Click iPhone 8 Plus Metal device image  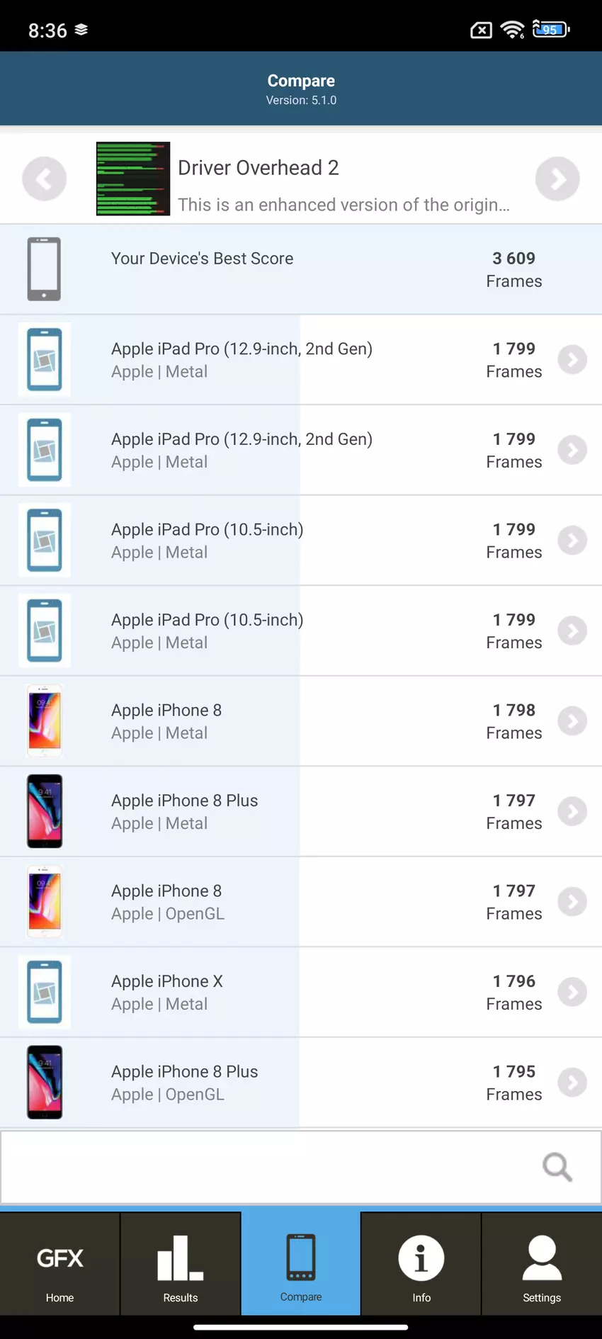[45, 811]
